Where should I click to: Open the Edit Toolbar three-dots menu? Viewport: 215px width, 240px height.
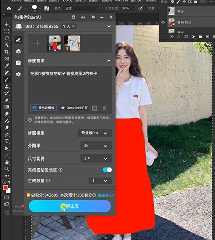click(7, 176)
